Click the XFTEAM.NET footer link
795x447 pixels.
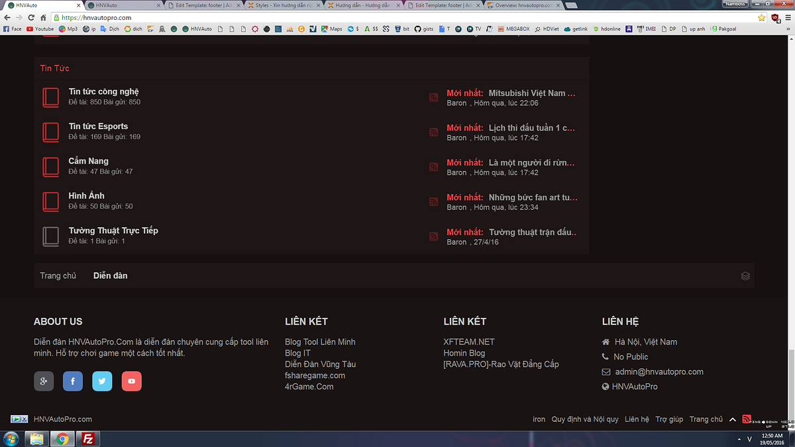coord(468,342)
